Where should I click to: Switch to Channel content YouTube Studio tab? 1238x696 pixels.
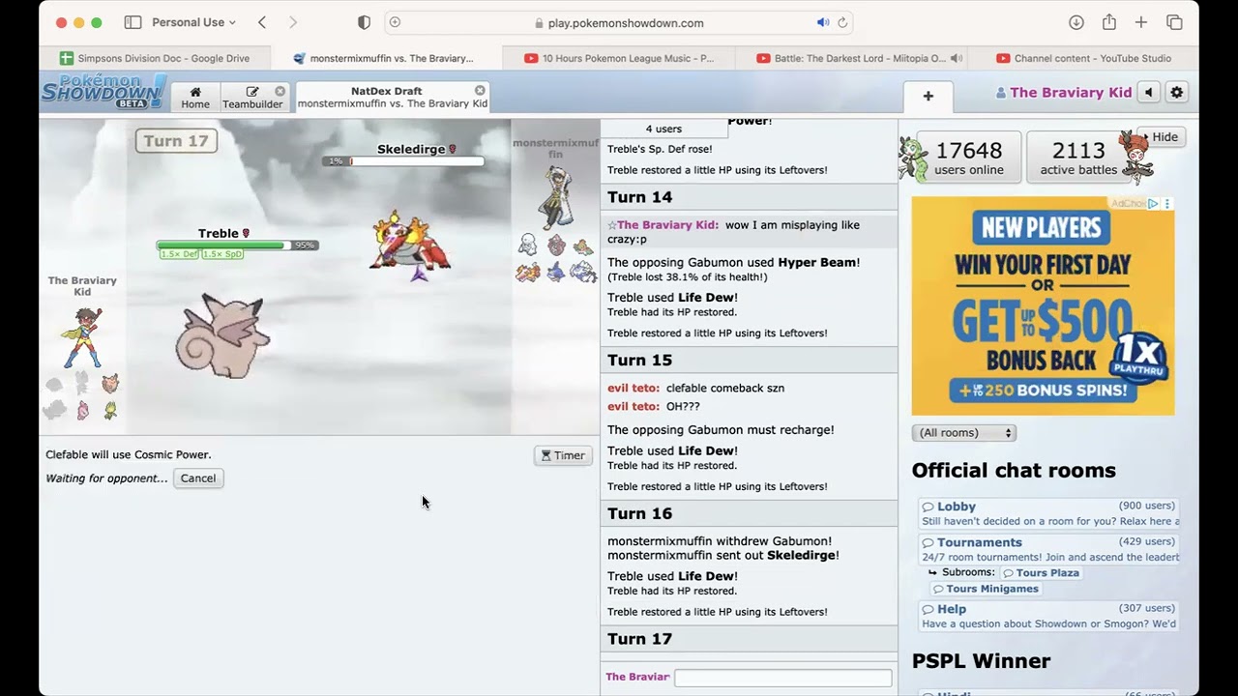pos(1083,58)
